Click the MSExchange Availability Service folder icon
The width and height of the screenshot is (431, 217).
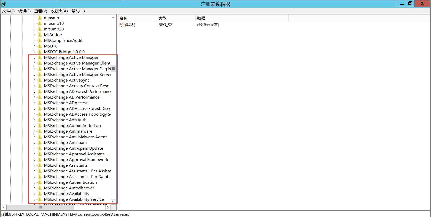pos(40,199)
